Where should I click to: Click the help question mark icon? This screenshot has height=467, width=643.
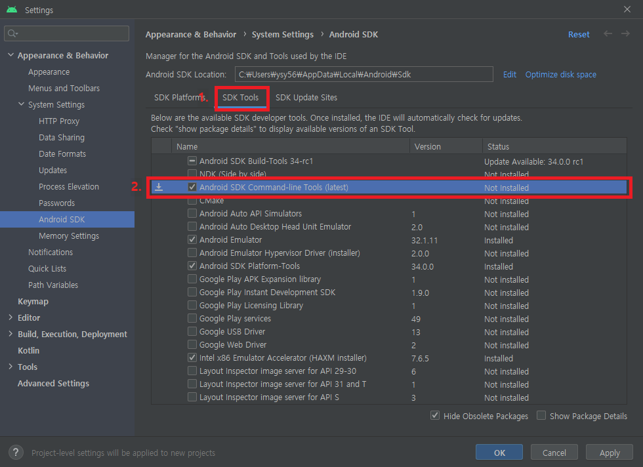pyautogui.click(x=16, y=452)
